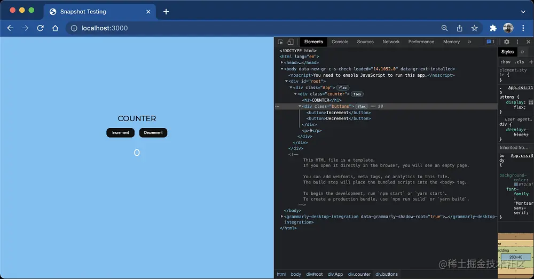Viewport: 534px width, 279px height.
Task: Show more Styles pane tabs
Action: tap(522, 52)
